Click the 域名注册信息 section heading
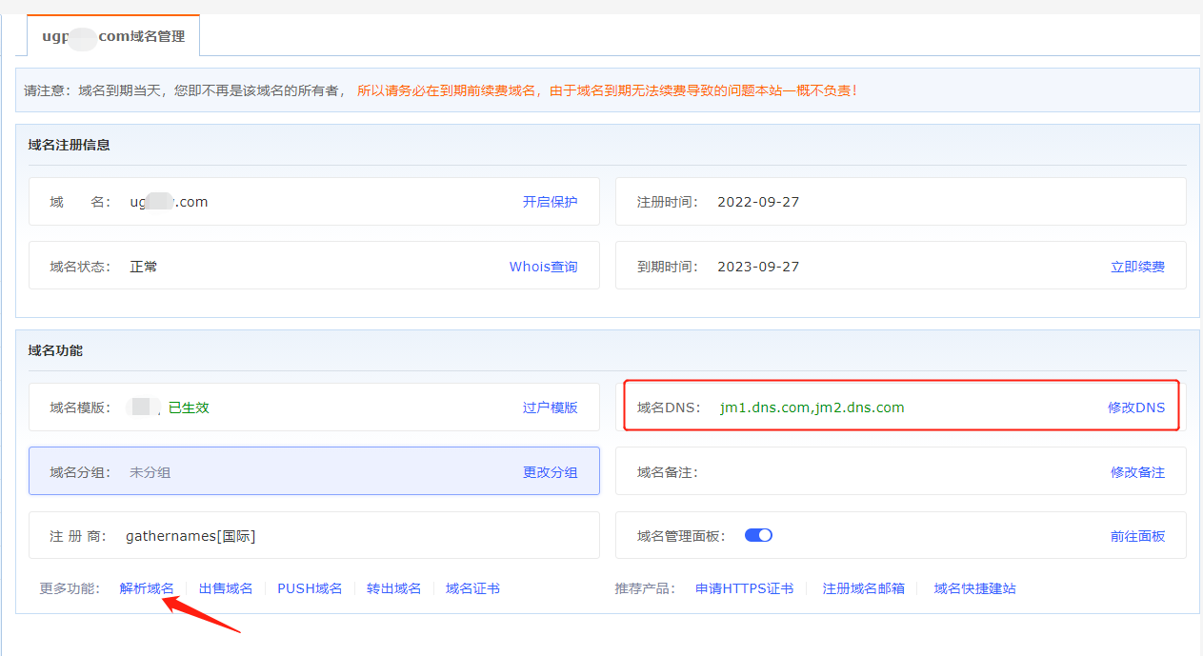The height and width of the screenshot is (656, 1203). pyautogui.click(x=69, y=145)
